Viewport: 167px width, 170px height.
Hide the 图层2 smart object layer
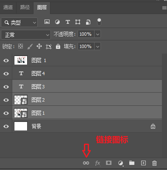point(6,100)
